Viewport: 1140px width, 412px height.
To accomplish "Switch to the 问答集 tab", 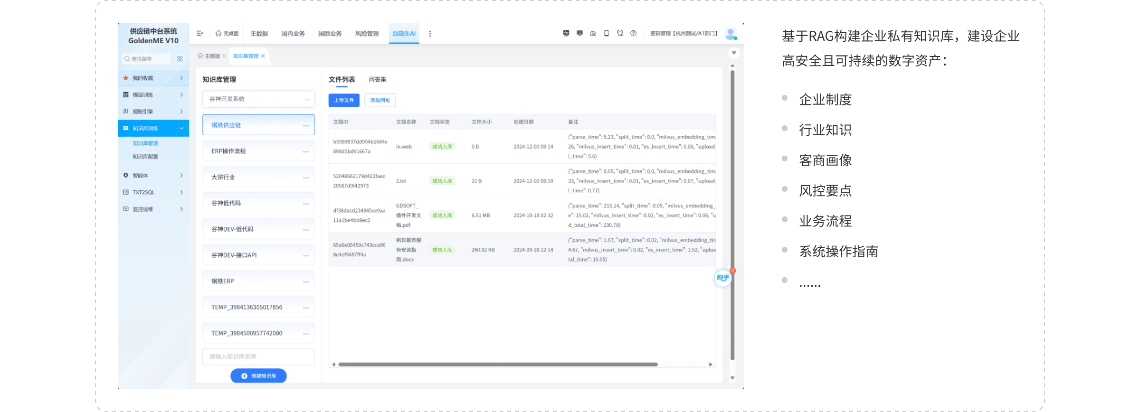I will point(377,80).
